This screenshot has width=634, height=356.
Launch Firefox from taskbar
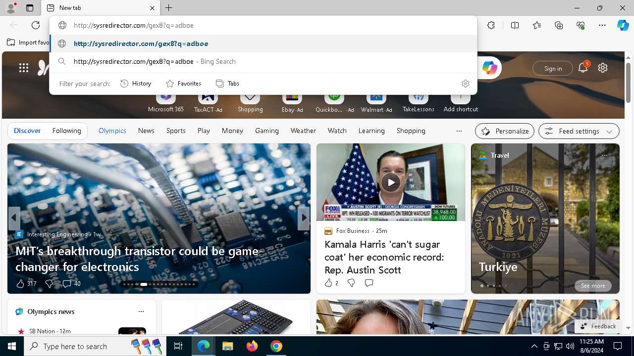pyautogui.click(x=252, y=346)
